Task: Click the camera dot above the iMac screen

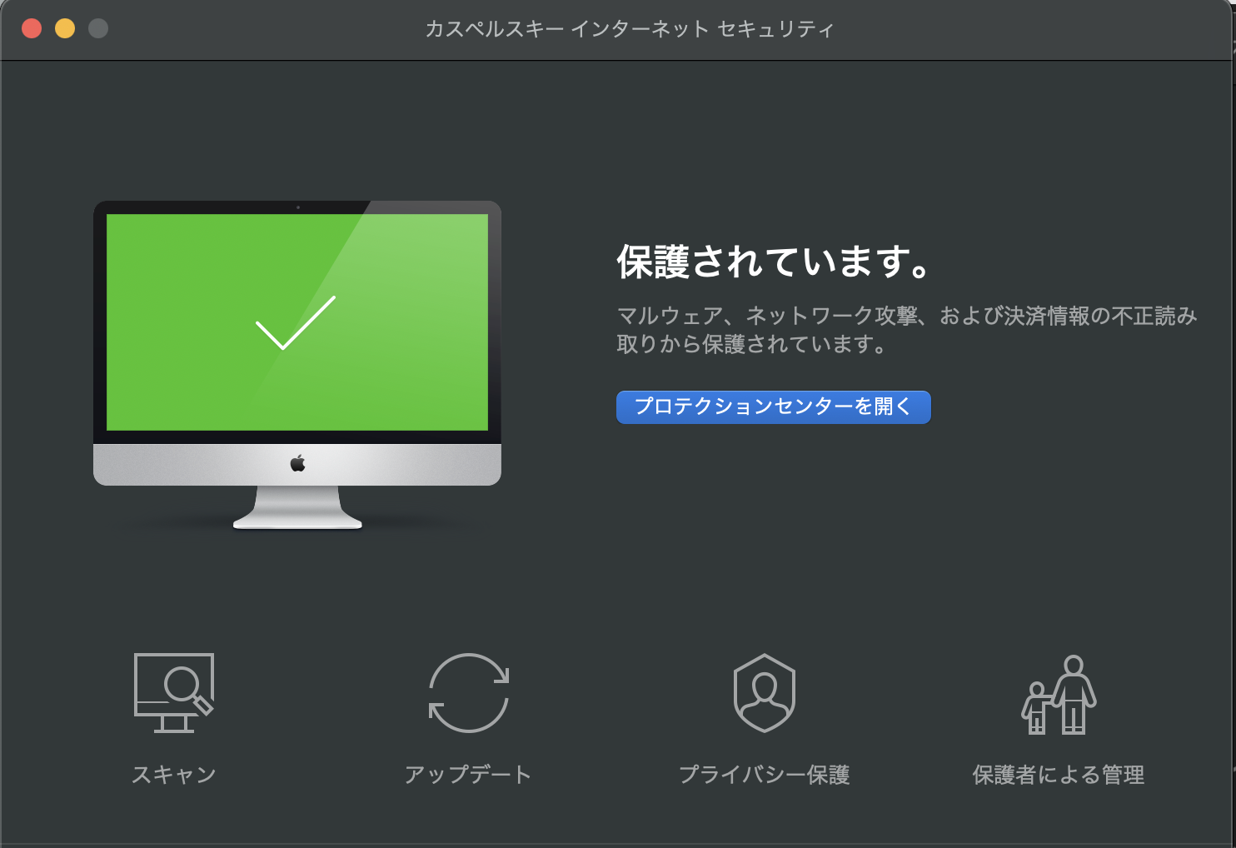Action: click(x=298, y=207)
